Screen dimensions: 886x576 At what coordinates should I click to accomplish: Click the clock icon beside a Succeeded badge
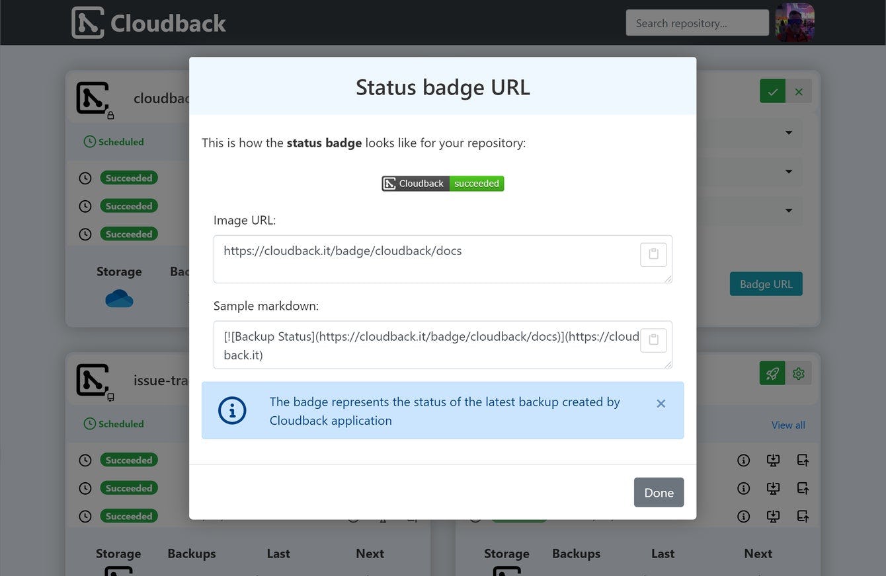85,178
